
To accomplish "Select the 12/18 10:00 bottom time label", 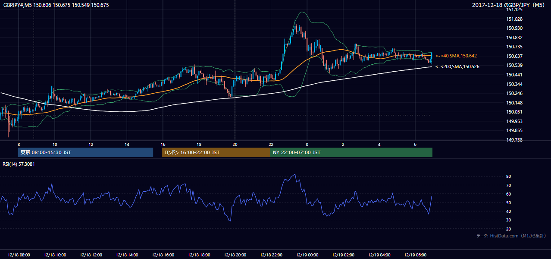I will (55, 255).
